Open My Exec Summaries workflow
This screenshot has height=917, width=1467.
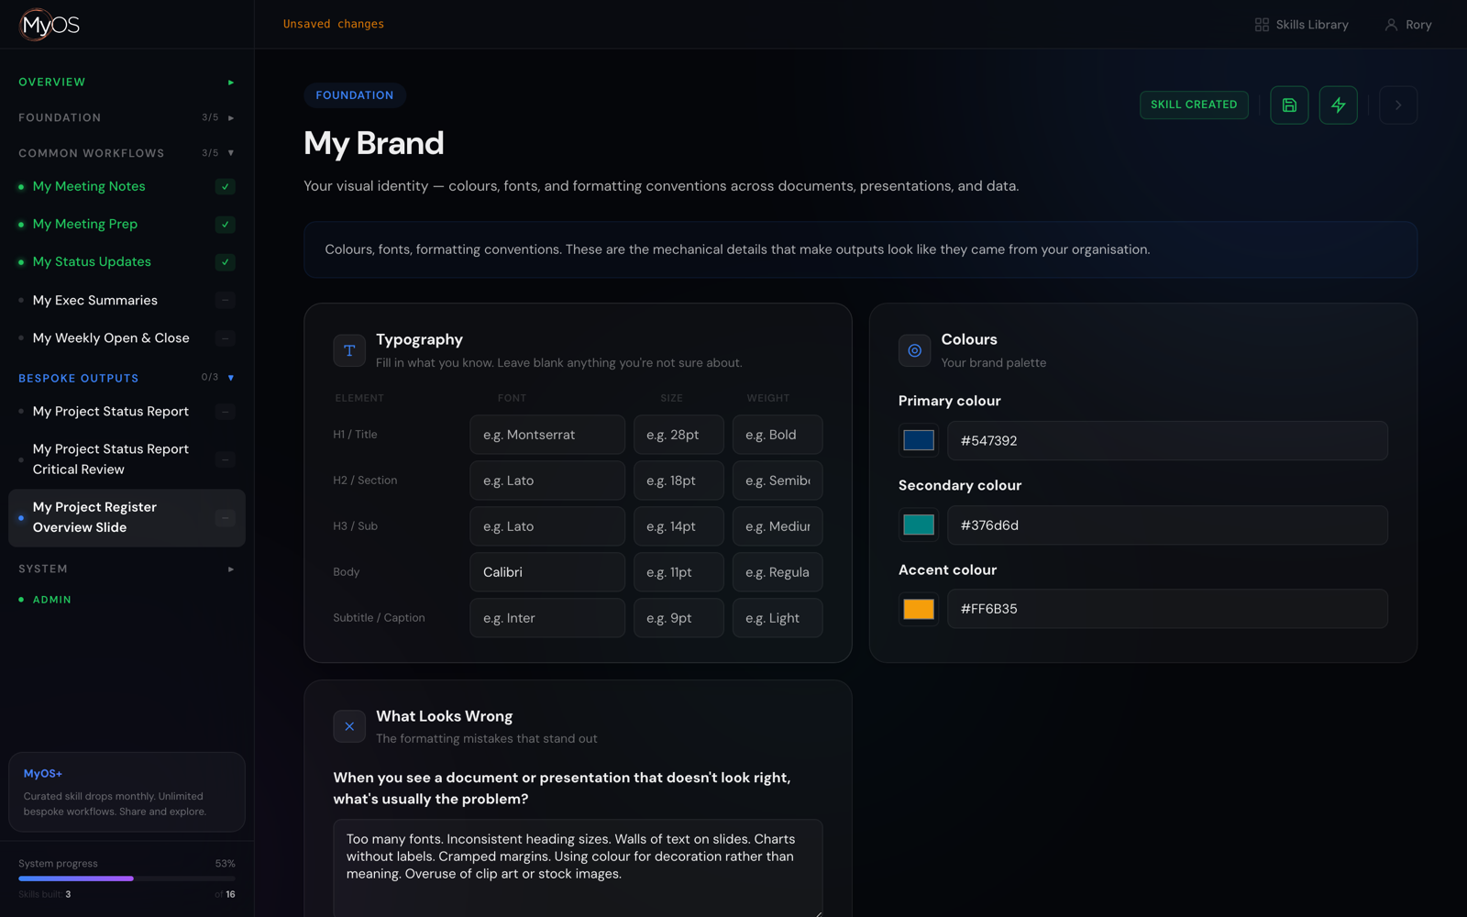(x=95, y=301)
